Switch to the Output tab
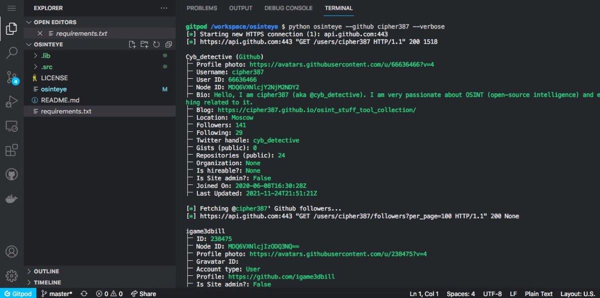Viewport: 600px width, 298px height. tap(240, 8)
